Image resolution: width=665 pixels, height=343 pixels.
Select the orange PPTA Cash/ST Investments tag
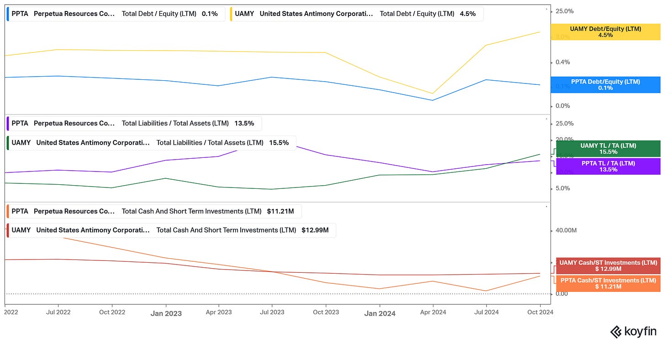[x=608, y=283]
